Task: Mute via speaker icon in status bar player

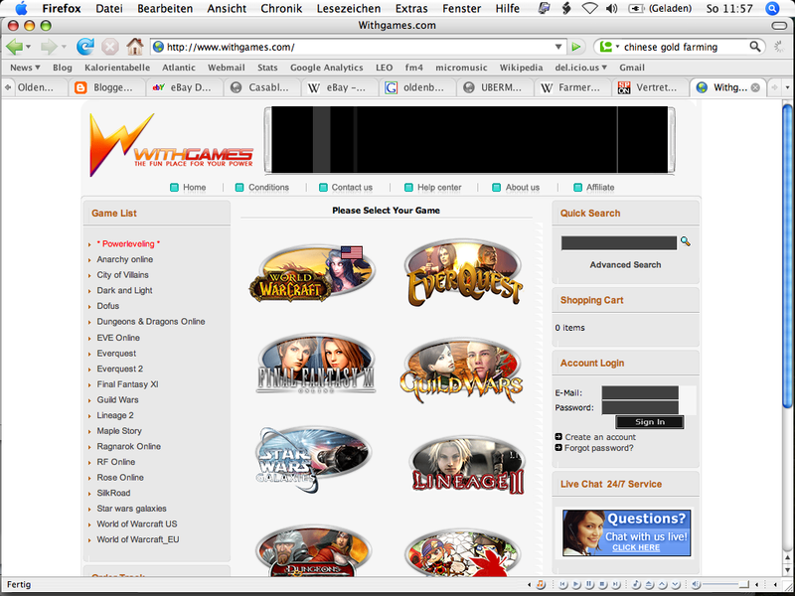Action: [x=696, y=585]
